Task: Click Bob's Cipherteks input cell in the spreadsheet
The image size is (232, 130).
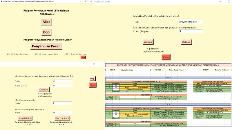Action: (218, 112)
